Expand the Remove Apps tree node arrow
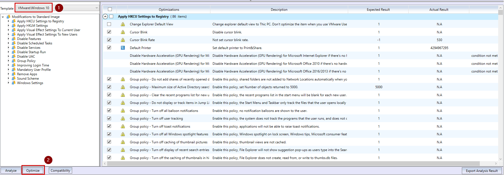The width and height of the screenshot is (504, 175). [8, 74]
